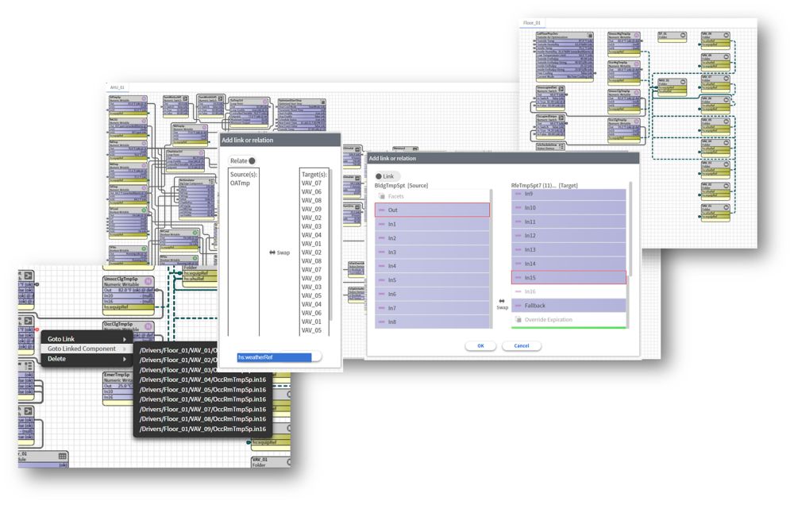The width and height of the screenshot is (794, 505).
Task: Open the Goto Linked Component submenu
Action: (x=87, y=349)
